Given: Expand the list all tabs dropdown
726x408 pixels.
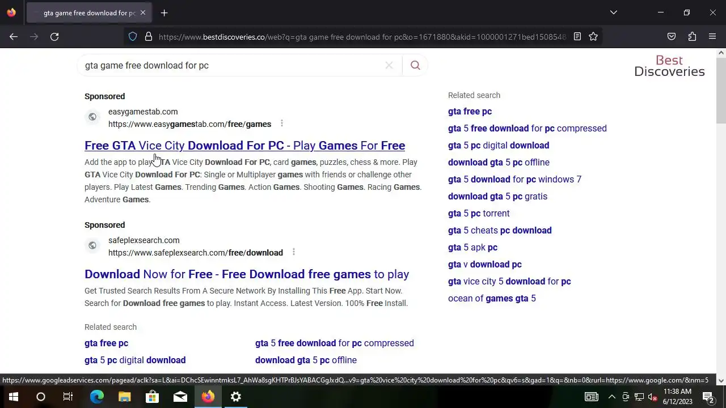Looking at the screenshot, I should 613,12.
